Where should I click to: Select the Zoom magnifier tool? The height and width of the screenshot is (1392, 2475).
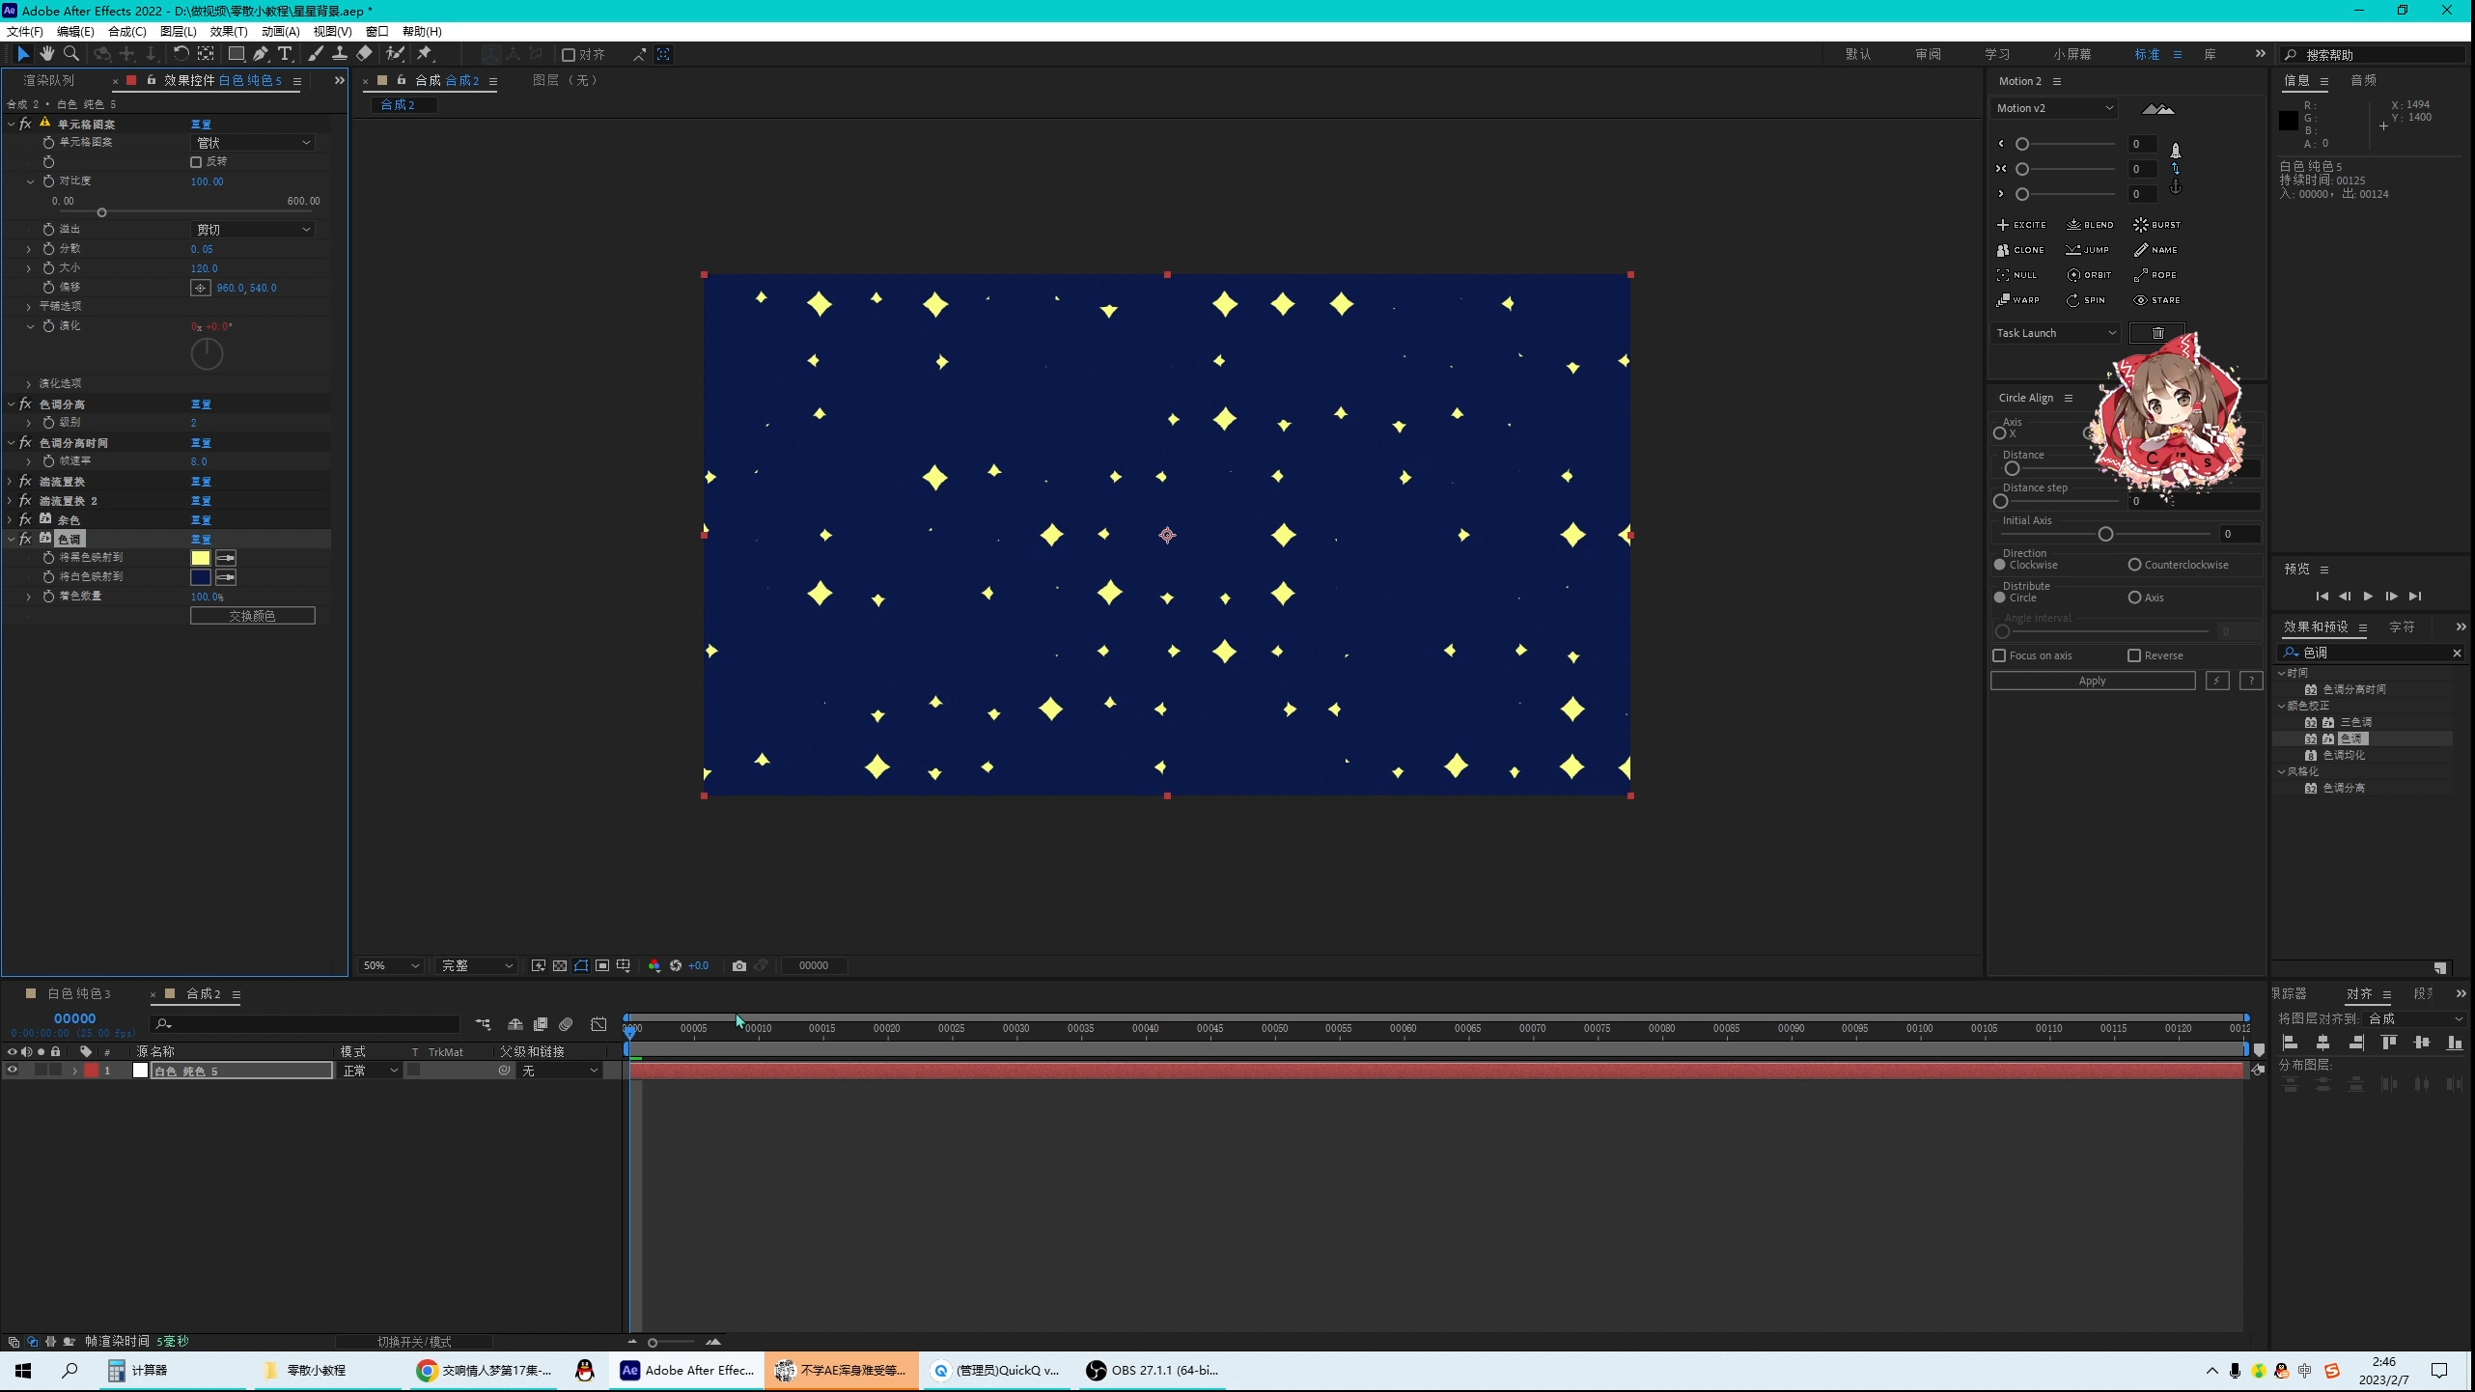point(70,54)
